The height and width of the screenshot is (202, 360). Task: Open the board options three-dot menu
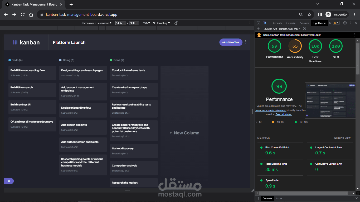pyautogui.click(x=246, y=42)
